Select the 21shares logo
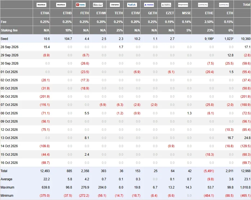 pos(115,5)
